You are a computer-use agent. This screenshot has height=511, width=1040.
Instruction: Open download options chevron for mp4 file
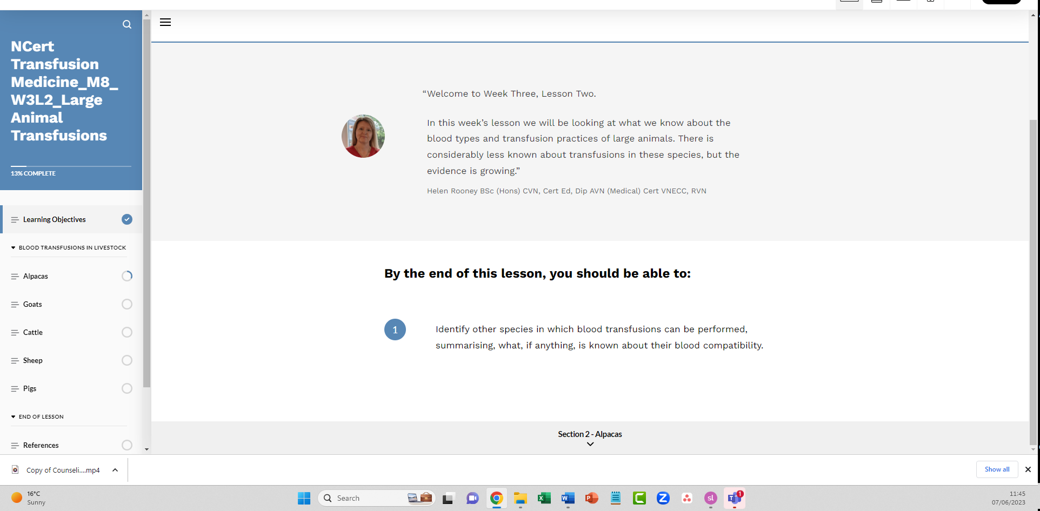pyautogui.click(x=115, y=470)
